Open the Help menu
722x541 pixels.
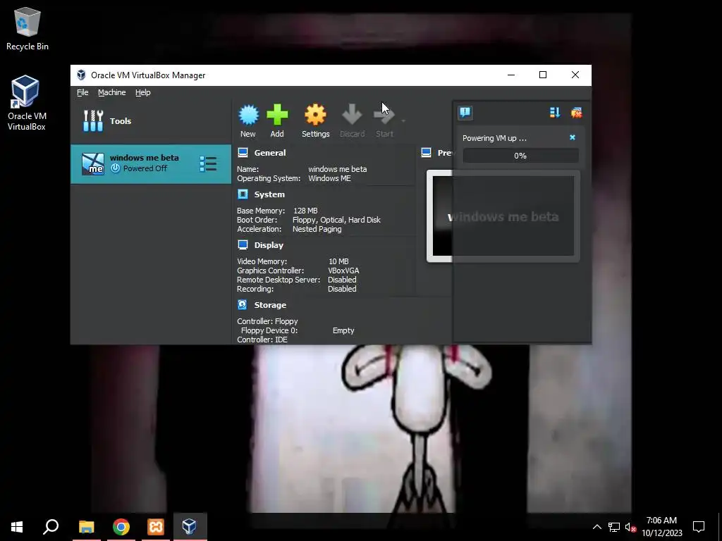[142, 92]
